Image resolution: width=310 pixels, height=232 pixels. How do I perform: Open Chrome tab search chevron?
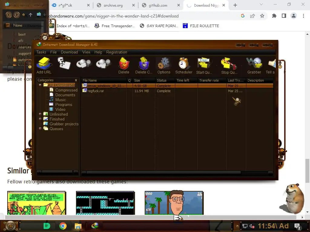[x=261, y=4]
